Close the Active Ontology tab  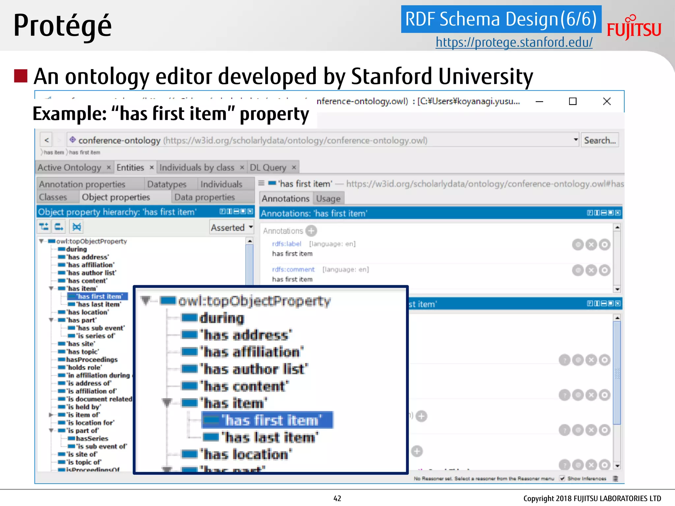[x=108, y=167]
